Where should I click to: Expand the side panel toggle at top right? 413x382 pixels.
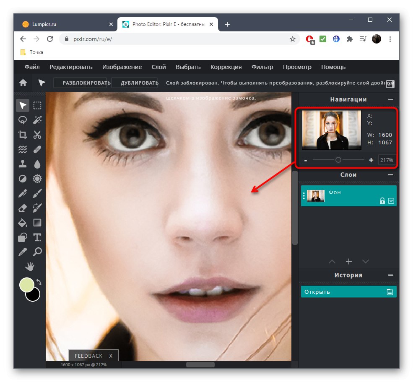coord(390,84)
